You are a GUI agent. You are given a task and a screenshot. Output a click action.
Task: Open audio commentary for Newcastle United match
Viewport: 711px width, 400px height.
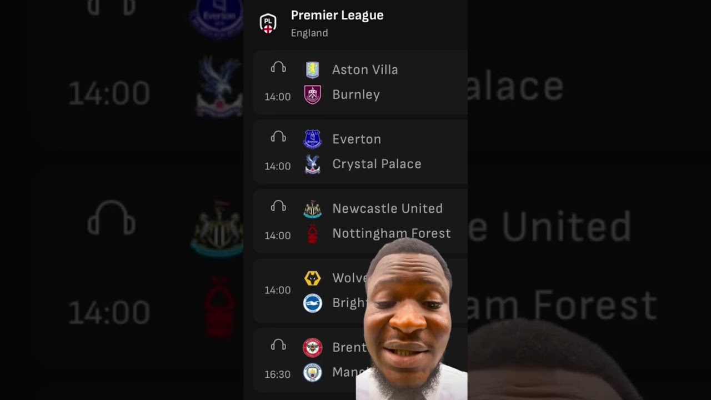point(278,207)
